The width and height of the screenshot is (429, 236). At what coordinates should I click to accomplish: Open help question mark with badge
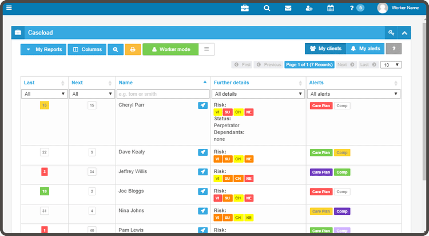point(357,8)
